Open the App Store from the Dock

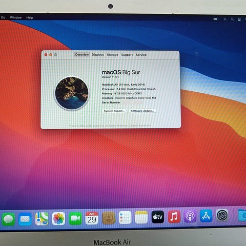click(x=206, y=216)
